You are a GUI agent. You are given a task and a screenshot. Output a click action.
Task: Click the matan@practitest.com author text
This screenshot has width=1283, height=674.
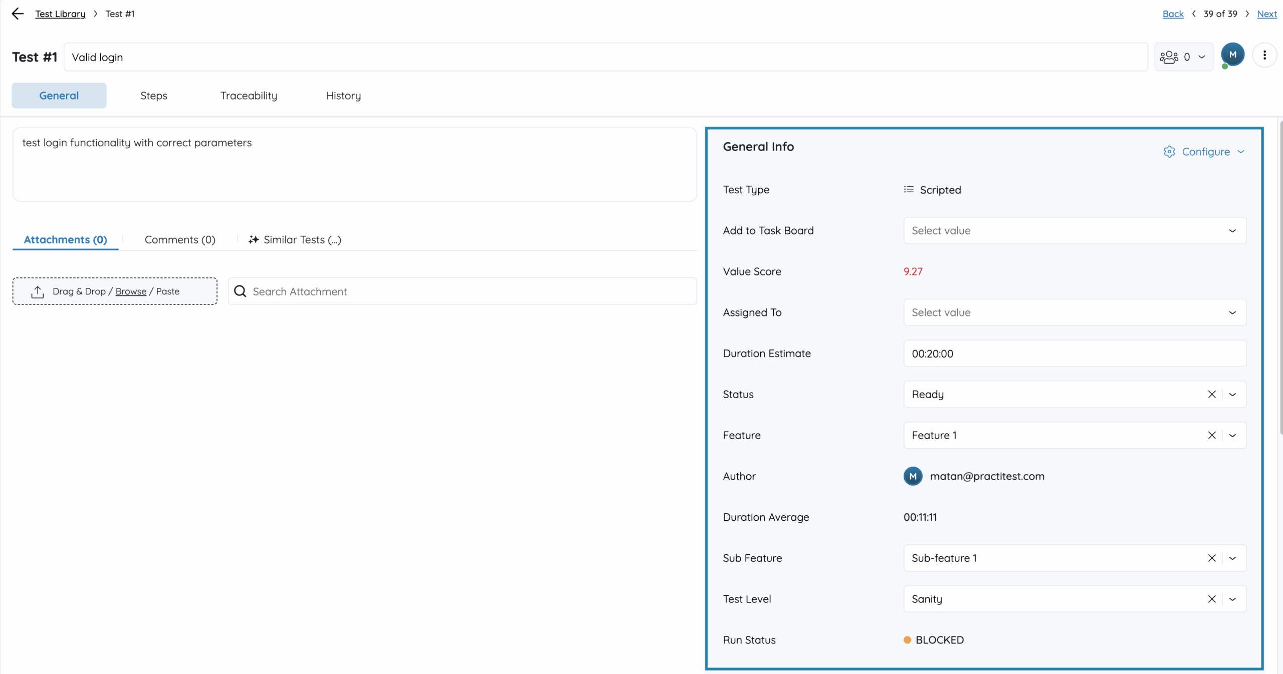tap(987, 476)
